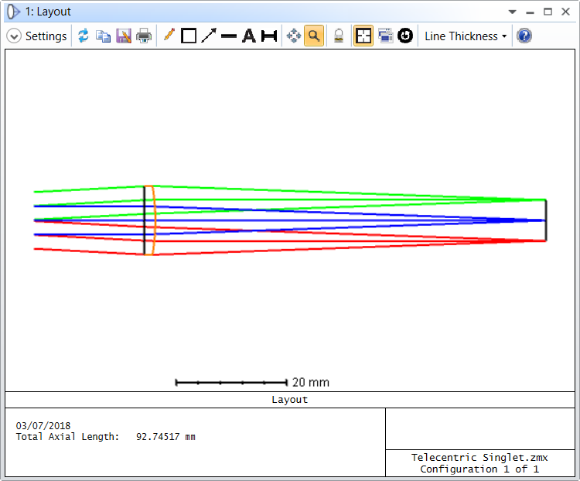Click the Configuration 1 of 1 text
The height and width of the screenshot is (481, 580).
(x=479, y=469)
